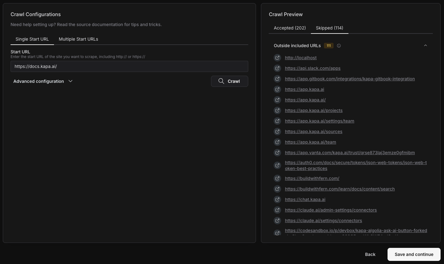
Task: Open the auth0.com json-web-token-best-practices link
Action: (x=356, y=166)
